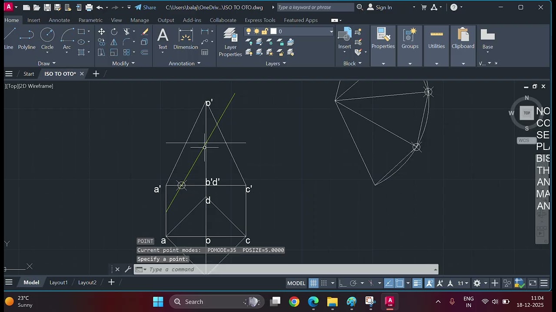Select the Mirror tool
Viewport: 556px width, 312px height.
point(114,42)
